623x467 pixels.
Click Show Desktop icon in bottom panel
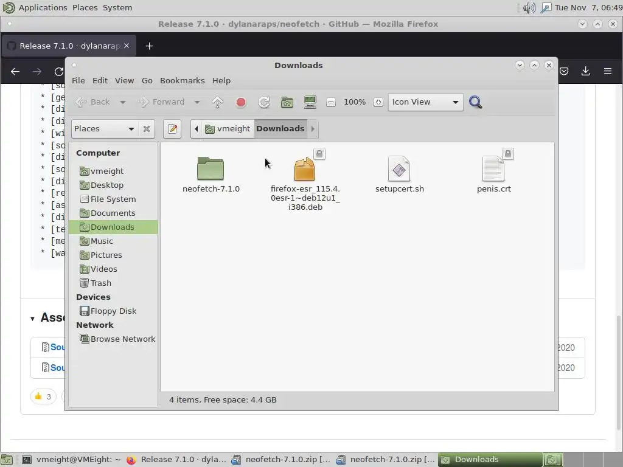(x=7, y=460)
